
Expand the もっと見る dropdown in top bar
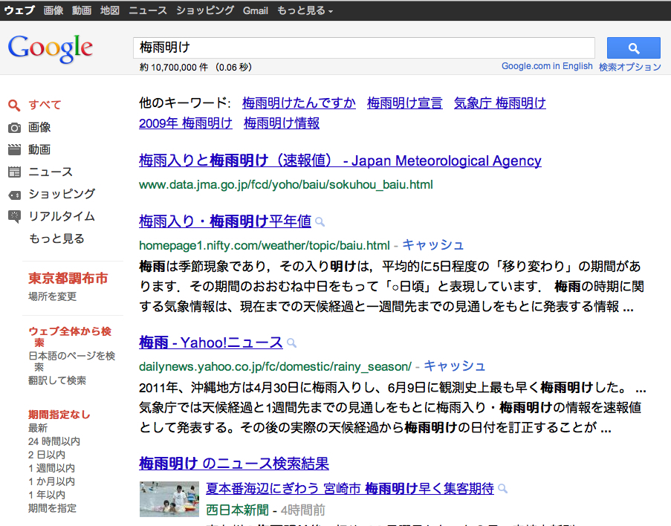(x=305, y=10)
